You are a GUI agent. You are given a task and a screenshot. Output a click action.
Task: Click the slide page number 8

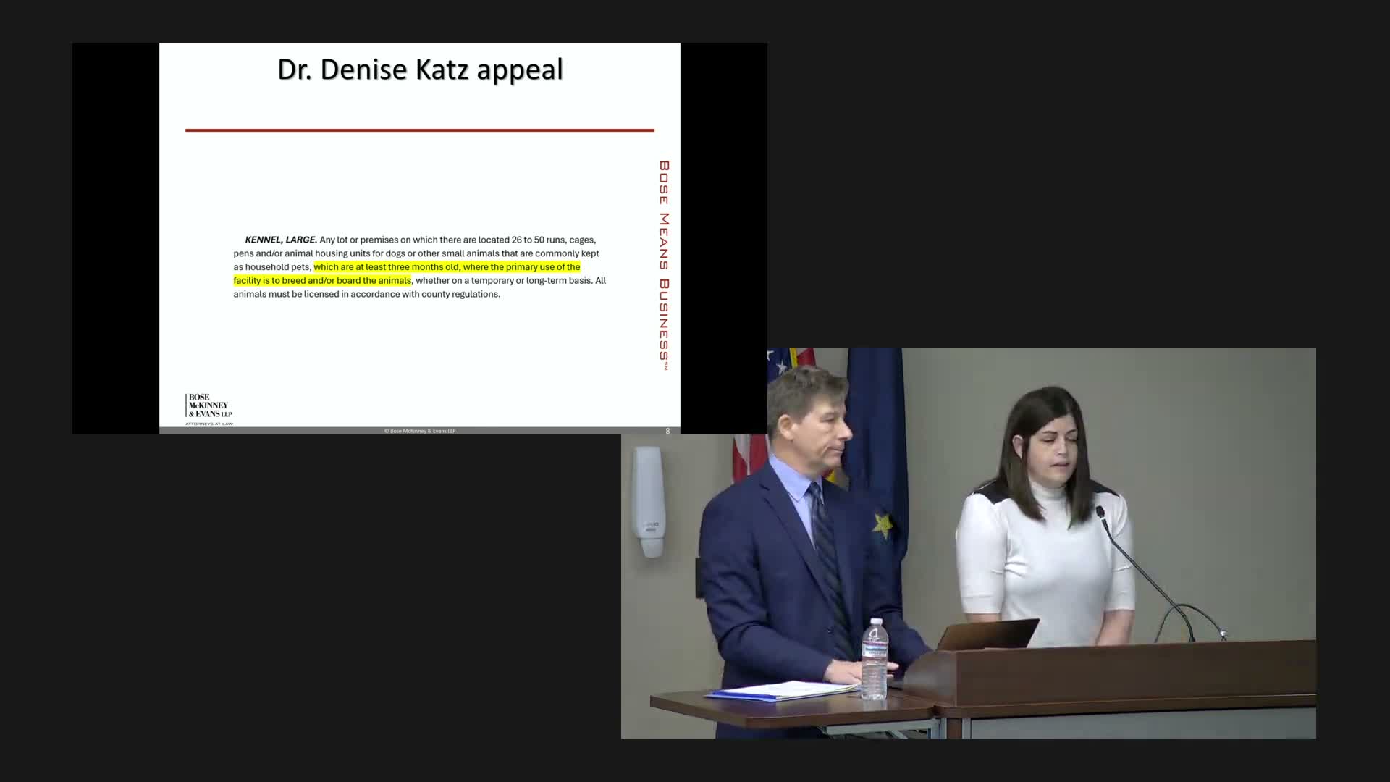click(667, 431)
